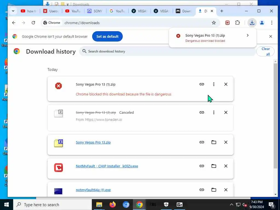Image resolution: width=280 pixels, height=210 pixels.
Task: Switch to the SONY tab
Action: pyautogui.click(x=95, y=11)
